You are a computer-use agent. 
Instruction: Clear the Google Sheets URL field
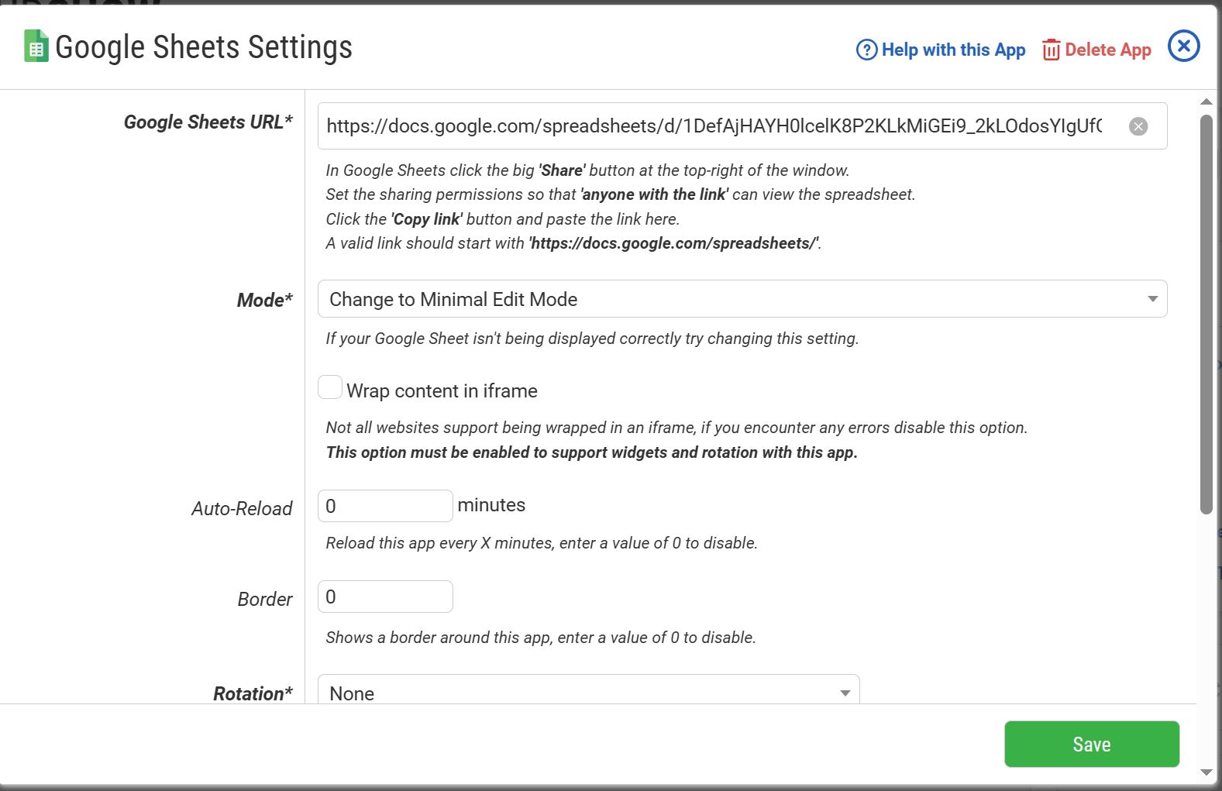click(1138, 126)
